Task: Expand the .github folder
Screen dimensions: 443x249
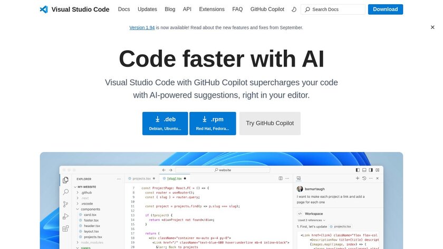Action: [x=78, y=193]
